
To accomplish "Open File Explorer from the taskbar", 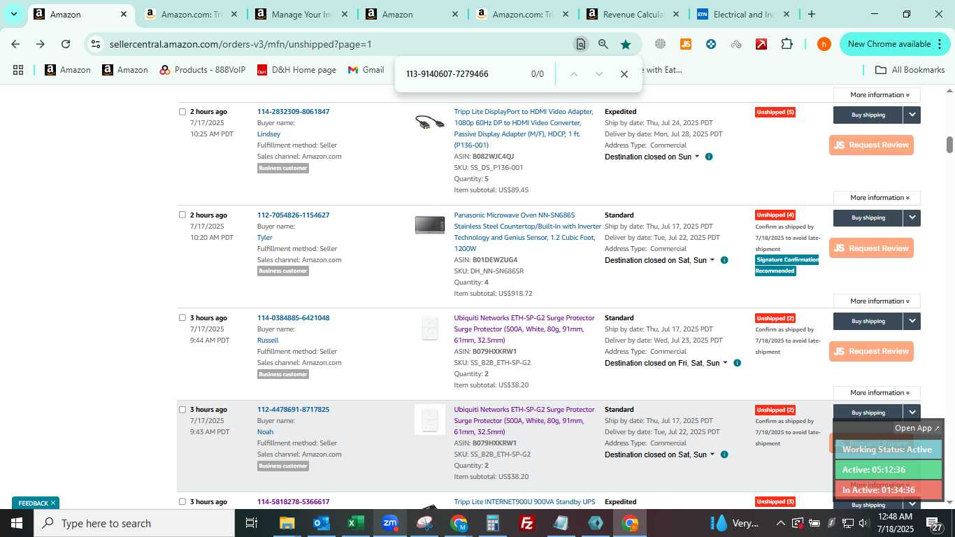I will click(x=287, y=523).
